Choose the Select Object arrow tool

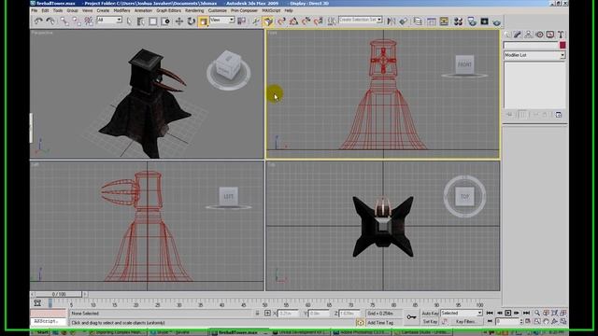click(x=129, y=21)
